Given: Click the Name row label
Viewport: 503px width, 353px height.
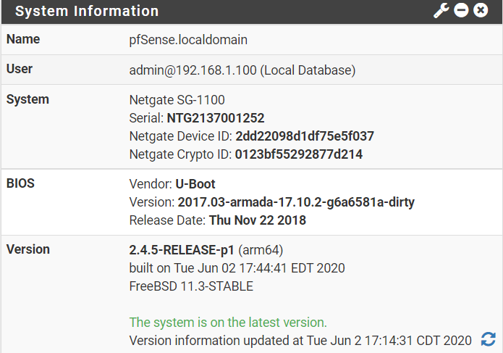Looking at the screenshot, I should coord(23,39).
